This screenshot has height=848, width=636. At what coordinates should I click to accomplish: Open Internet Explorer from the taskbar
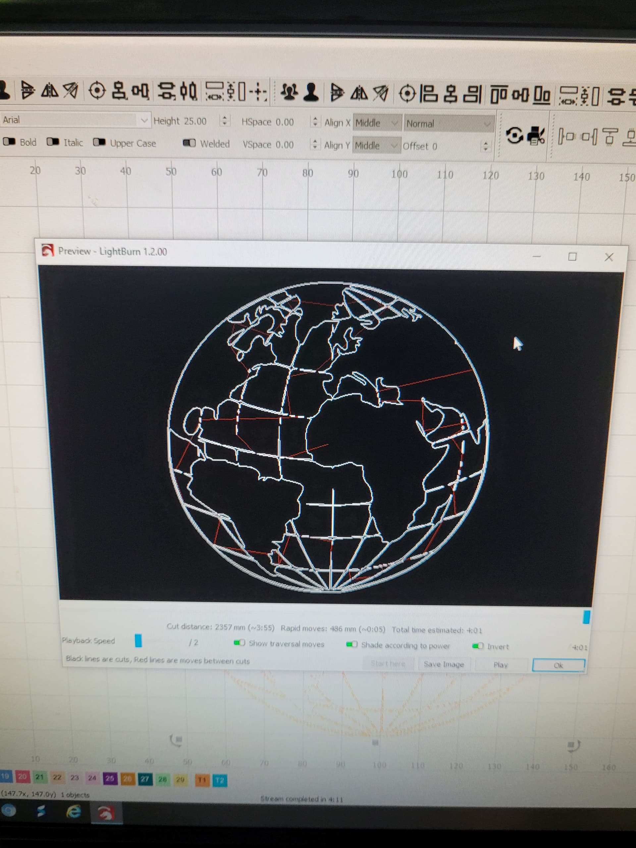tap(73, 811)
